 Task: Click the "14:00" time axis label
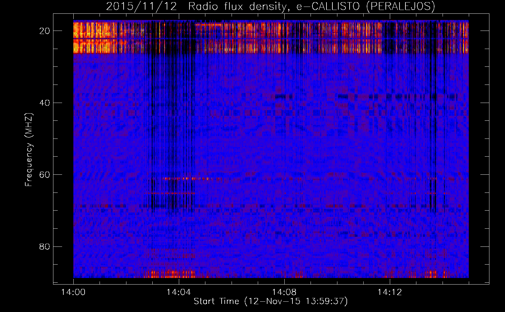tap(73, 292)
